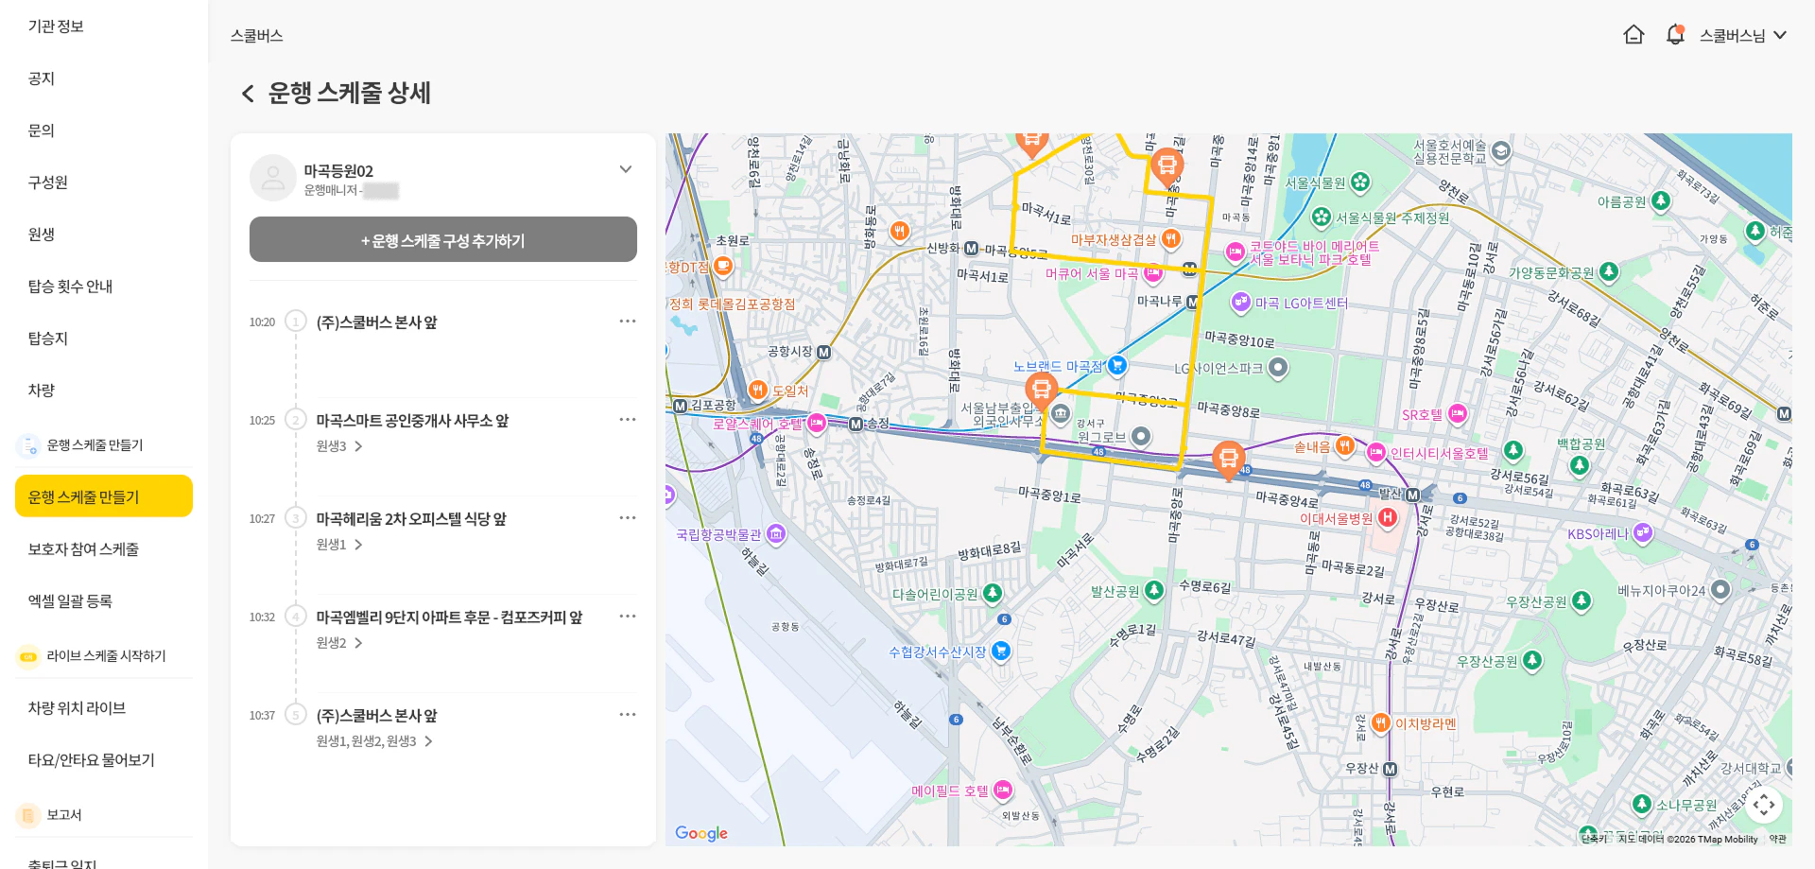Click the 마곡등원02 profile avatar
The width and height of the screenshot is (1815, 869).
coord(272,178)
